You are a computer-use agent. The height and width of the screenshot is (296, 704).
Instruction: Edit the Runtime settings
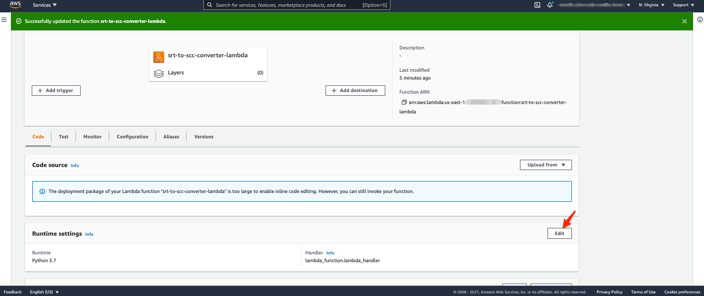click(559, 234)
